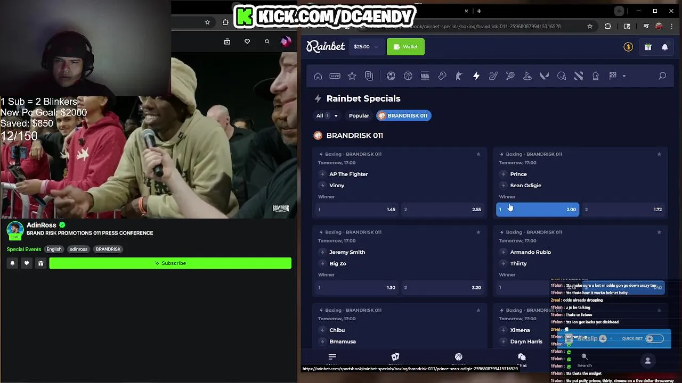Open the Rainbet gift box icon
The height and width of the screenshot is (383, 682).
(x=648, y=47)
